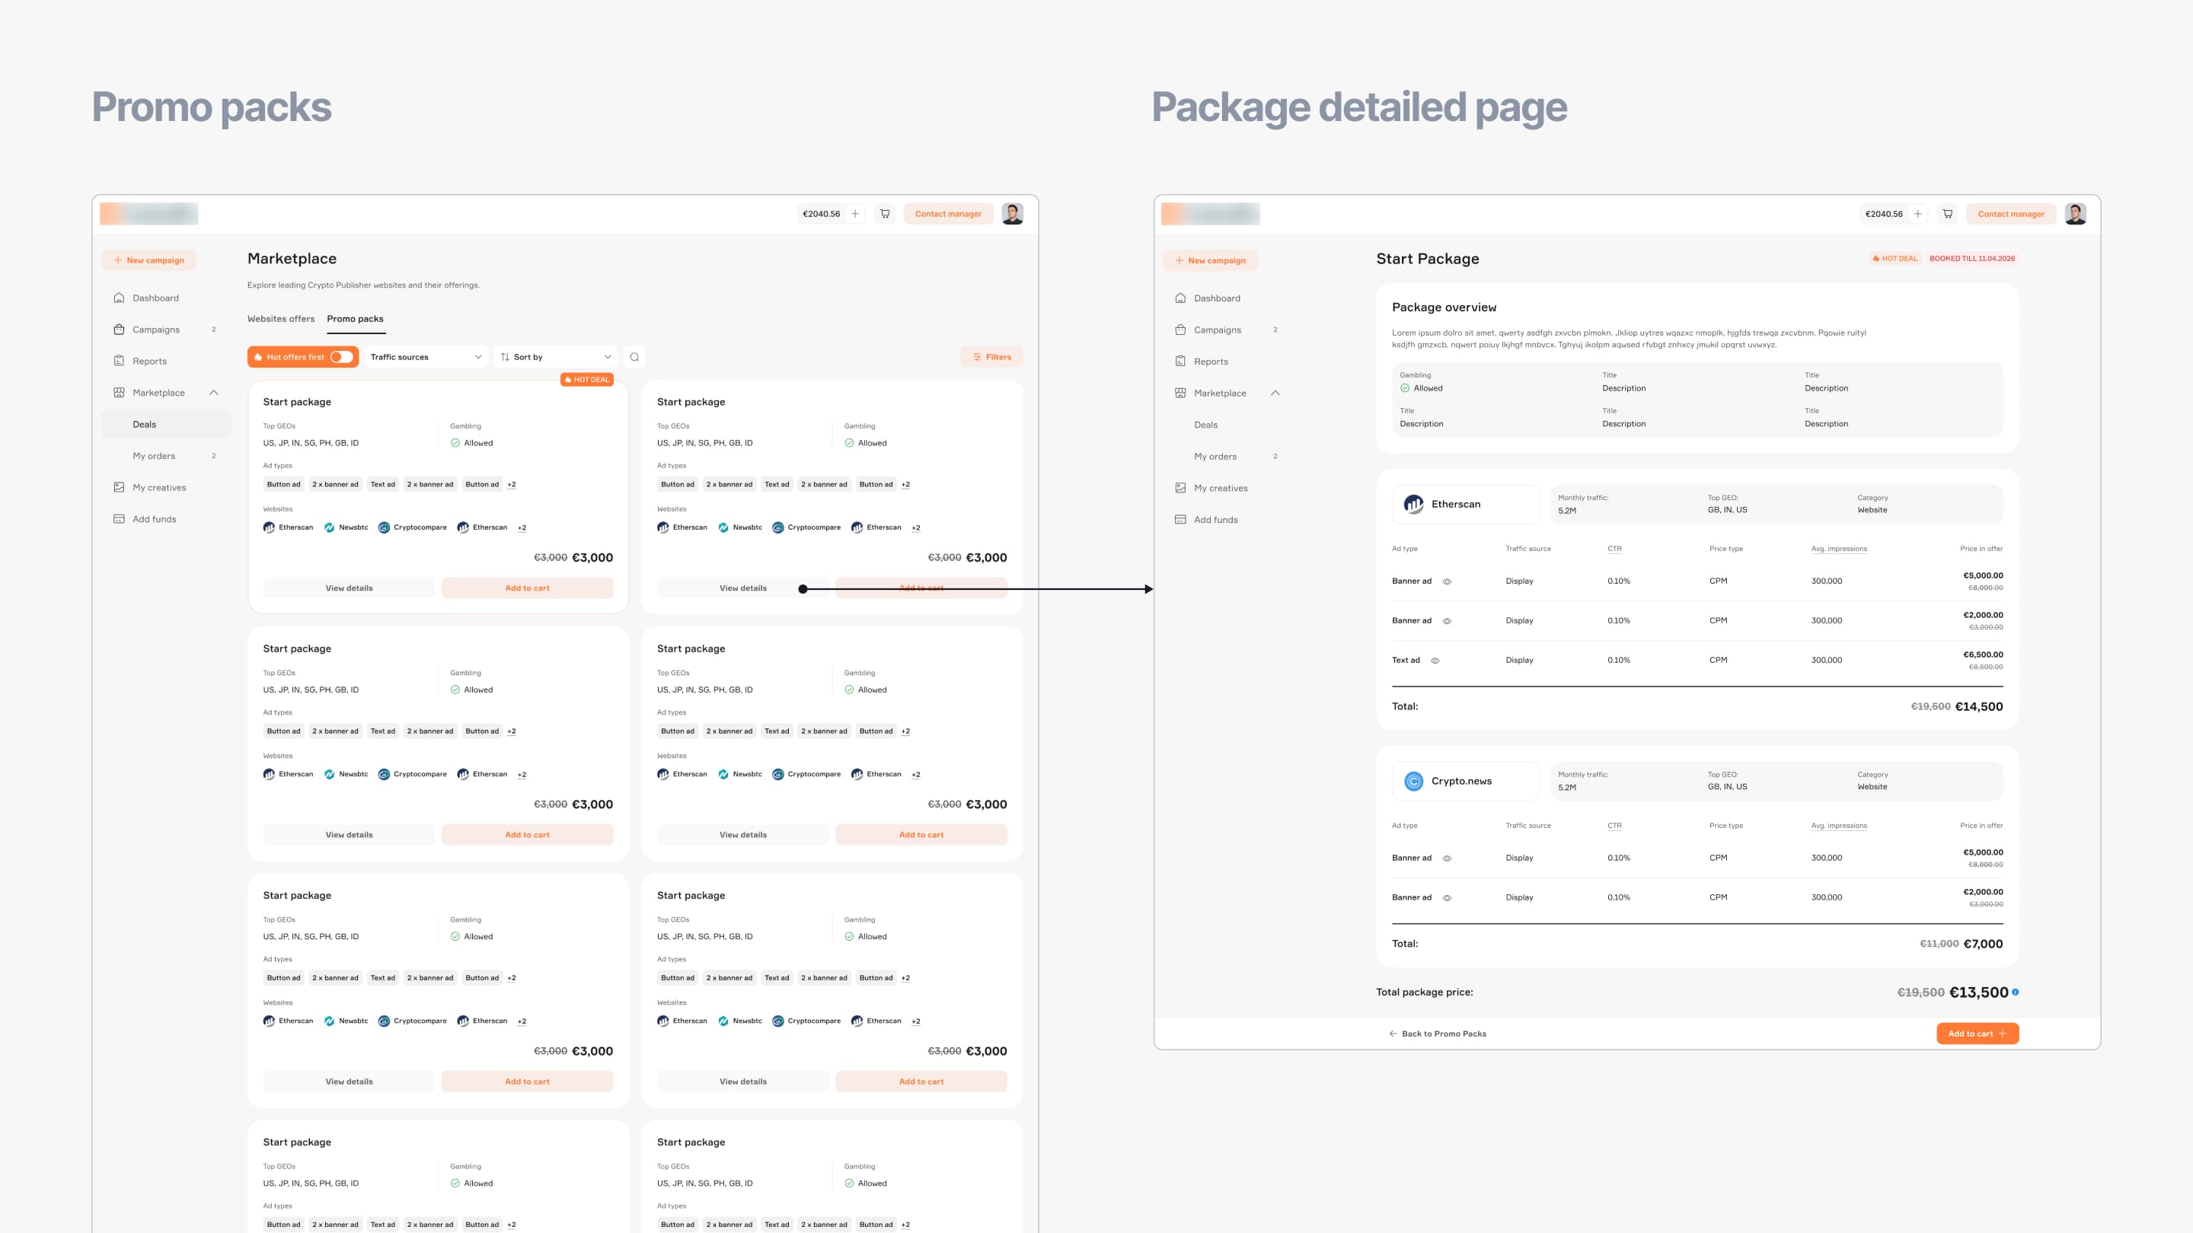Select Deals in the Promo packs sidebar
The width and height of the screenshot is (2193, 1233).
166,424
